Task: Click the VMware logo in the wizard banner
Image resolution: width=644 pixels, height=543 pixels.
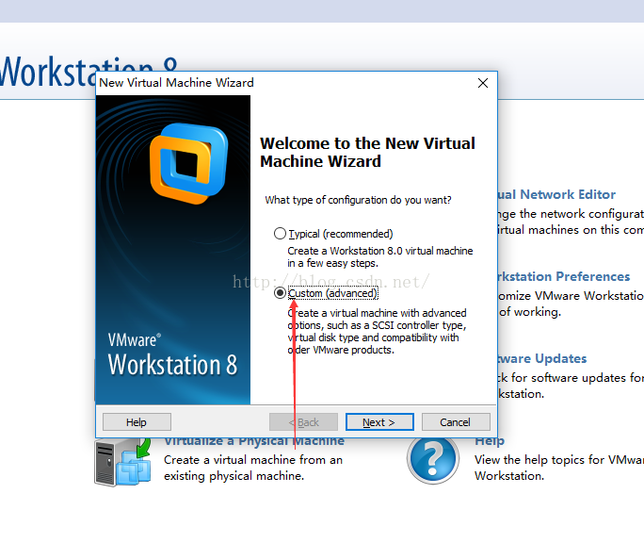Action: point(189,164)
